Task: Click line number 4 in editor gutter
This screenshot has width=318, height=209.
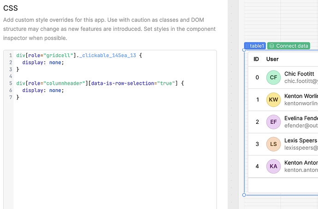Action: (10, 76)
